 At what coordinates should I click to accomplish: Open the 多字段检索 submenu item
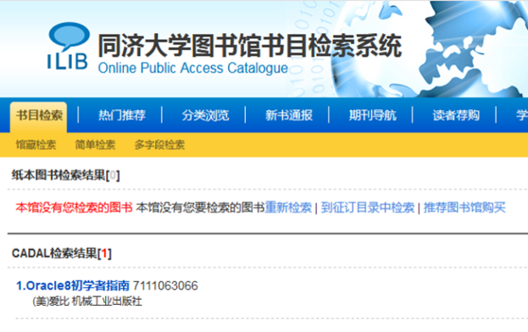[x=159, y=145]
